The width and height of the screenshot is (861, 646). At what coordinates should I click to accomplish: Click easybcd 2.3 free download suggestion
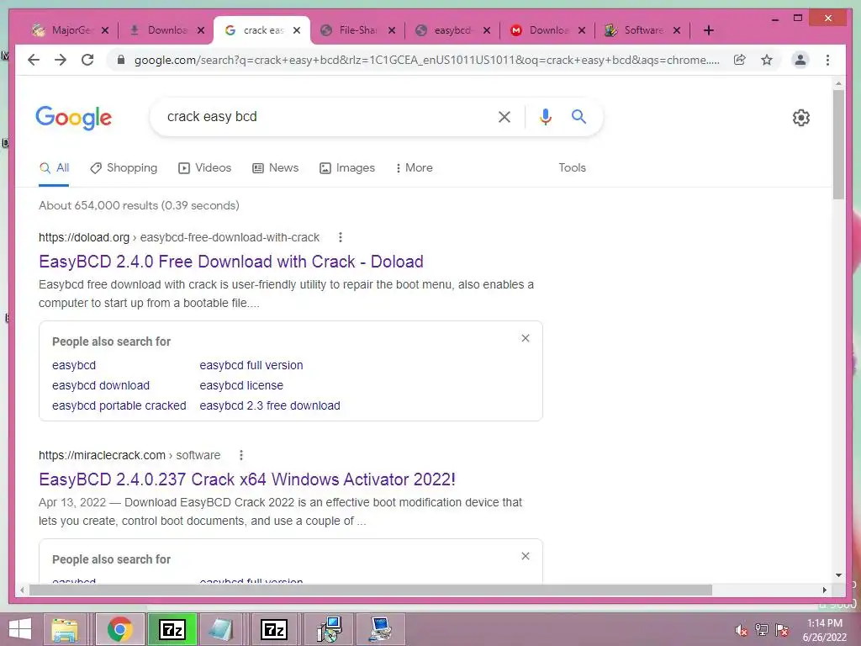pyautogui.click(x=270, y=406)
